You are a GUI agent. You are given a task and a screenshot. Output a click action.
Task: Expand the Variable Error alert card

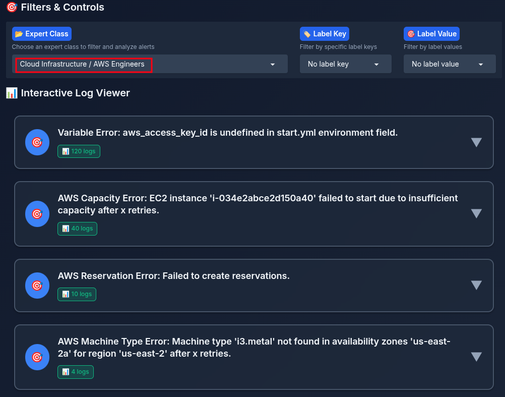(476, 142)
